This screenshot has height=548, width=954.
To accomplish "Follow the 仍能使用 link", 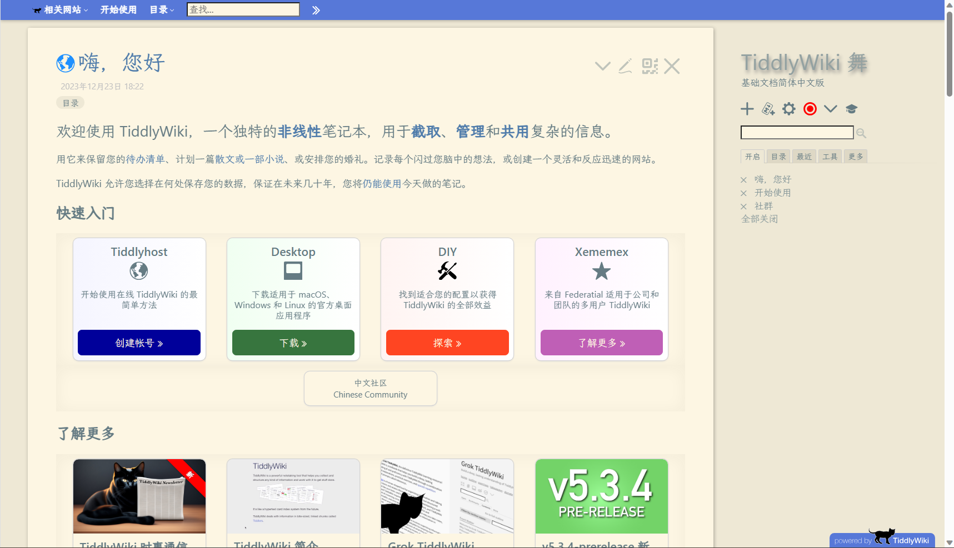I will [x=382, y=184].
